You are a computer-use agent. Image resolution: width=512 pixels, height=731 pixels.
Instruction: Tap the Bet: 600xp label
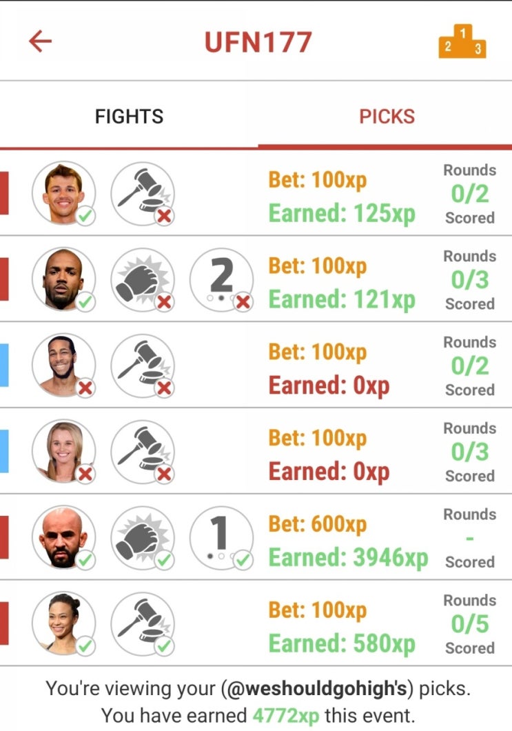[x=317, y=524]
